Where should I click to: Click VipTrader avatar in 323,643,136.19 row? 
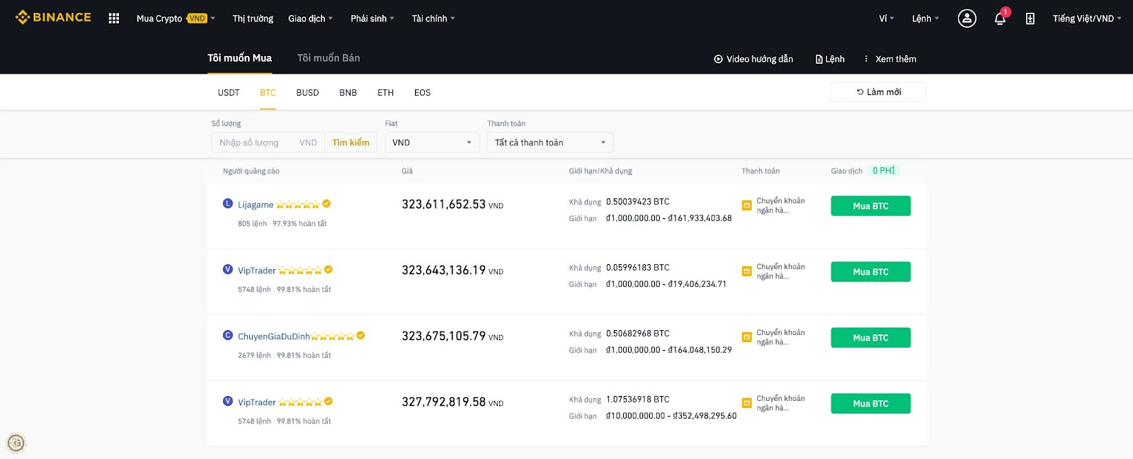coord(228,269)
